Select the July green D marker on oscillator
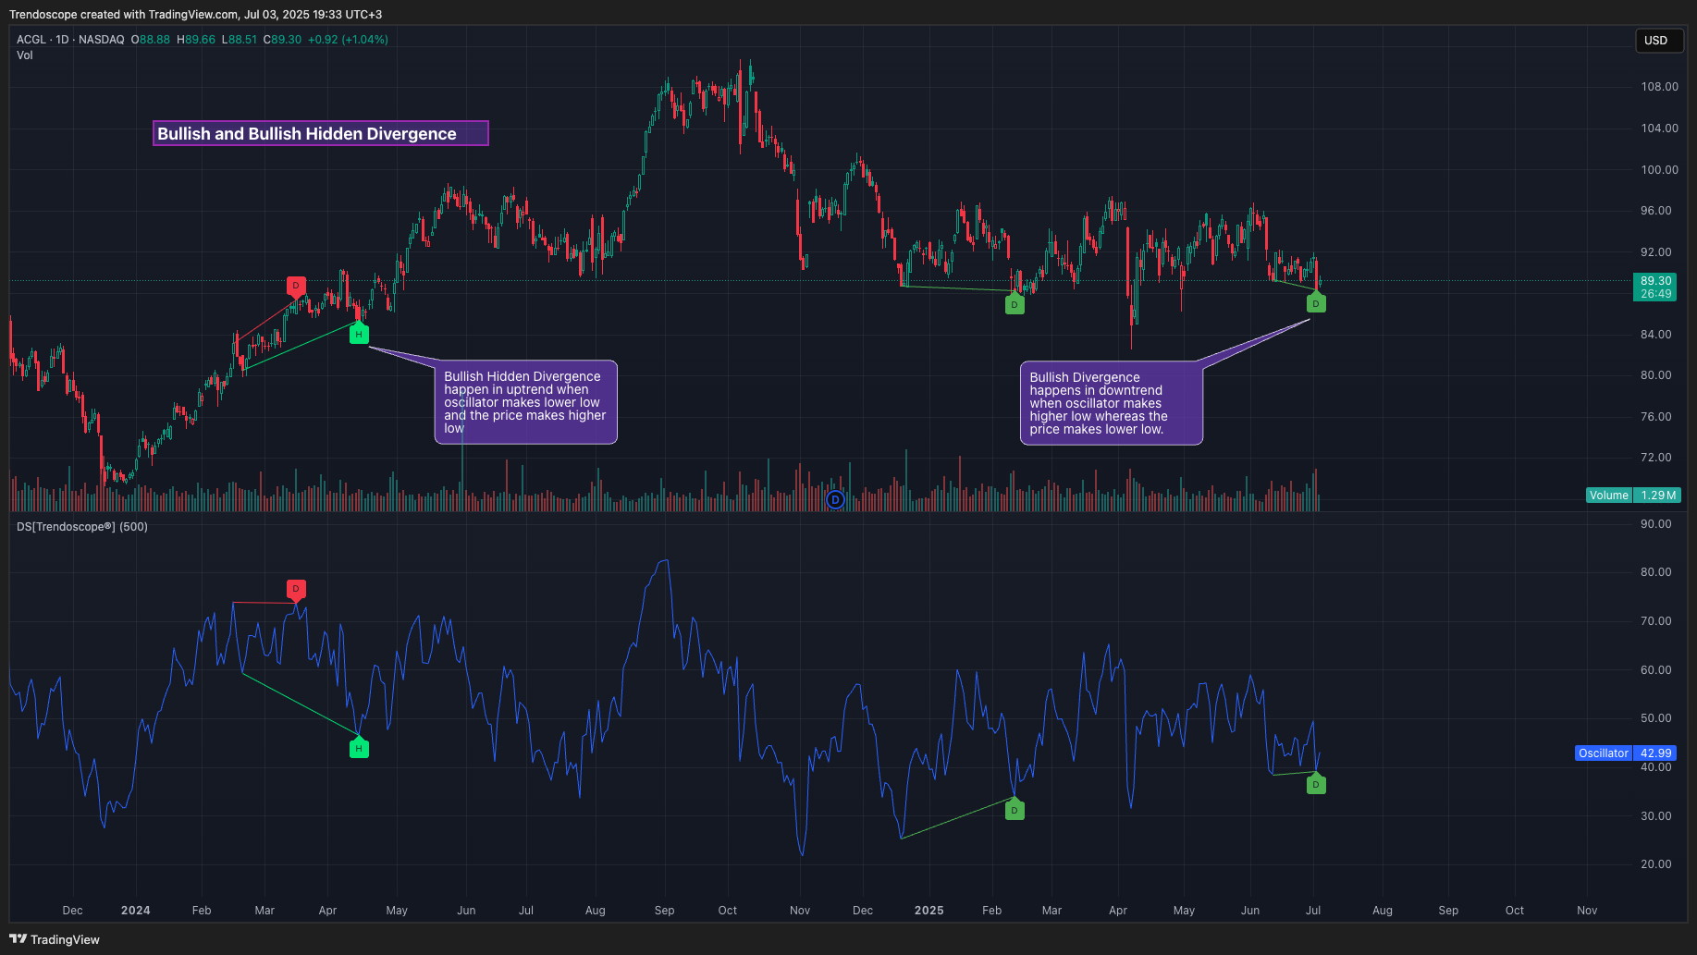The height and width of the screenshot is (955, 1697). click(x=1316, y=785)
